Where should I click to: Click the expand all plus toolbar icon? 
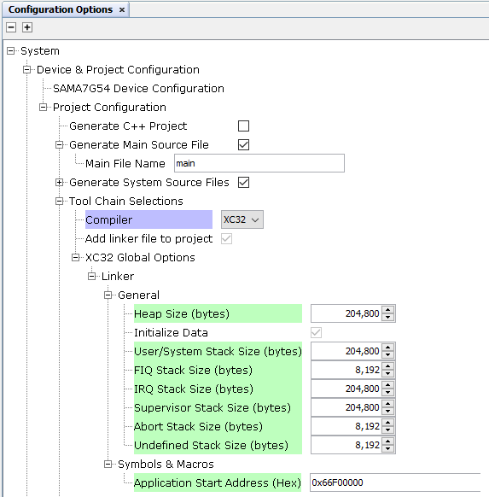[x=27, y=27]
